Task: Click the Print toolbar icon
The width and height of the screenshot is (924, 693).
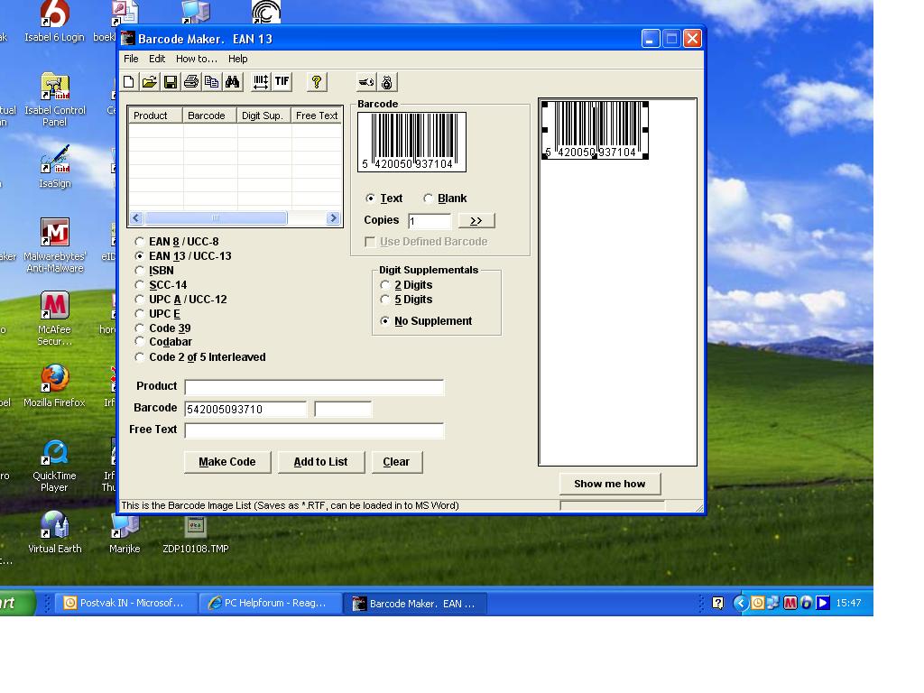Action: [x=190, y=82]
